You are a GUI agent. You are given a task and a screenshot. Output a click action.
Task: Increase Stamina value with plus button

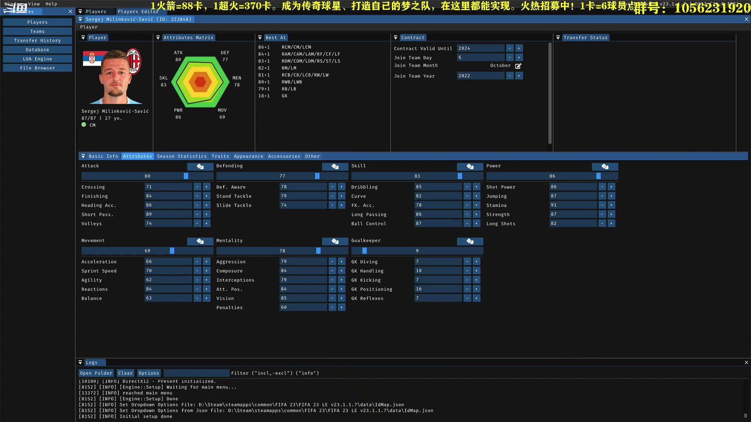click(611, 205)
